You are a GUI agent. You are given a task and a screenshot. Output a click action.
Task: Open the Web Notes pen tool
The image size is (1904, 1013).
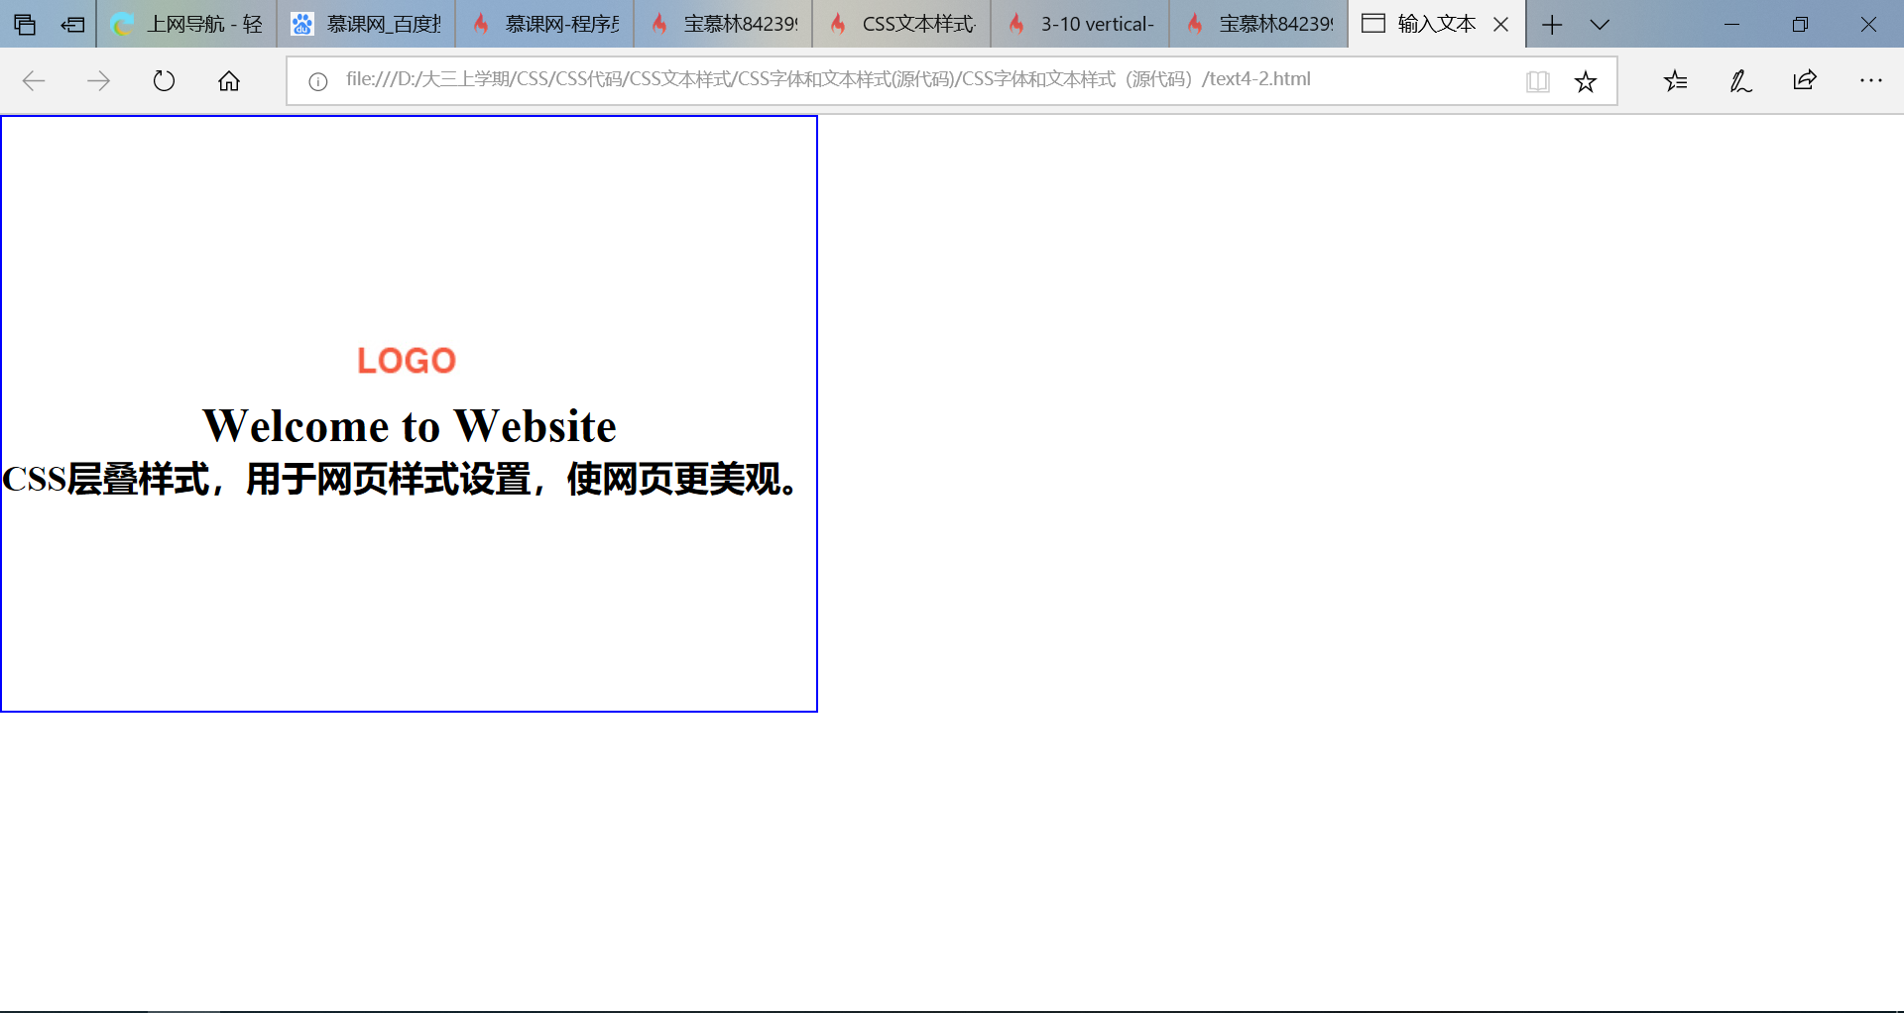pyautogui.click(x=1740, y=80)
